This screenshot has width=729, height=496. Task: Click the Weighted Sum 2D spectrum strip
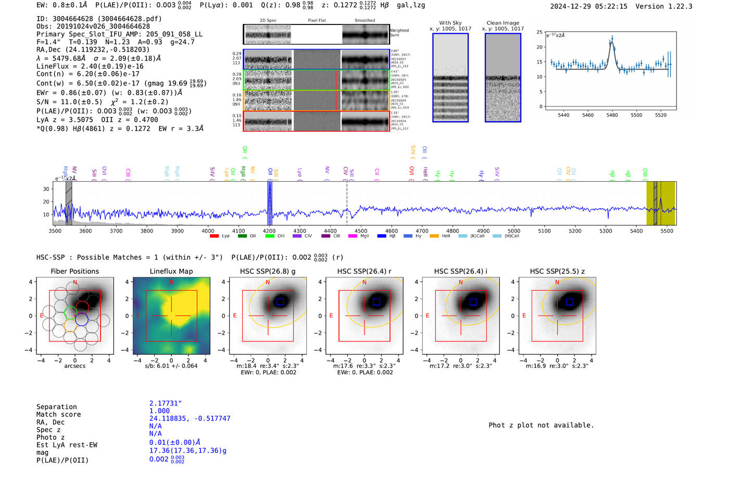click(316, 34)
